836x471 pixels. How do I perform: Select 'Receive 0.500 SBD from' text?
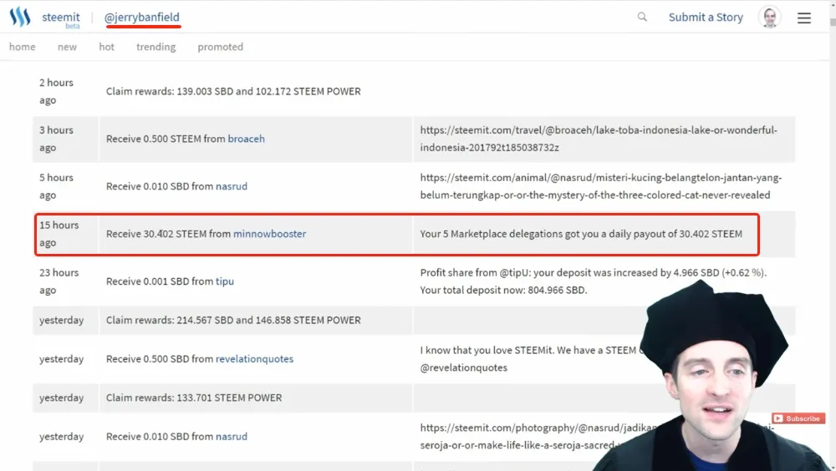(x=160, y=358)
